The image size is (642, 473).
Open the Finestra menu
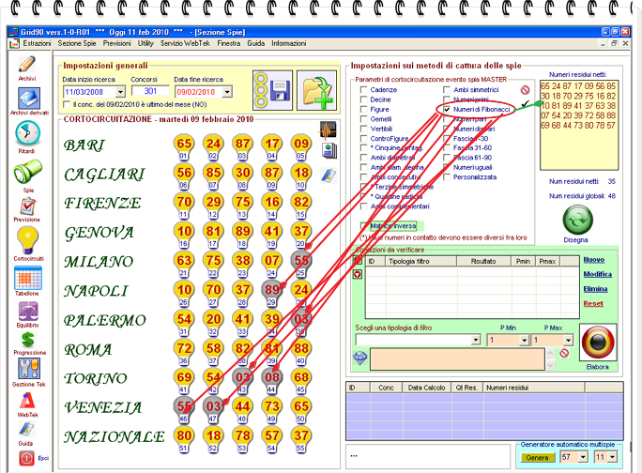tap(228, 43)
